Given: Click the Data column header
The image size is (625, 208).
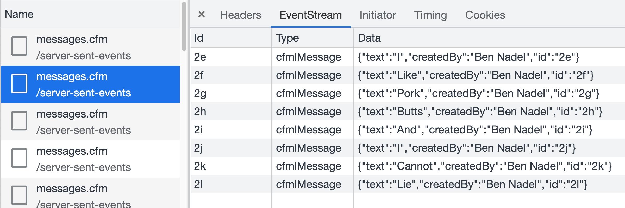Looking at the screenshot, I should [490, 38].
